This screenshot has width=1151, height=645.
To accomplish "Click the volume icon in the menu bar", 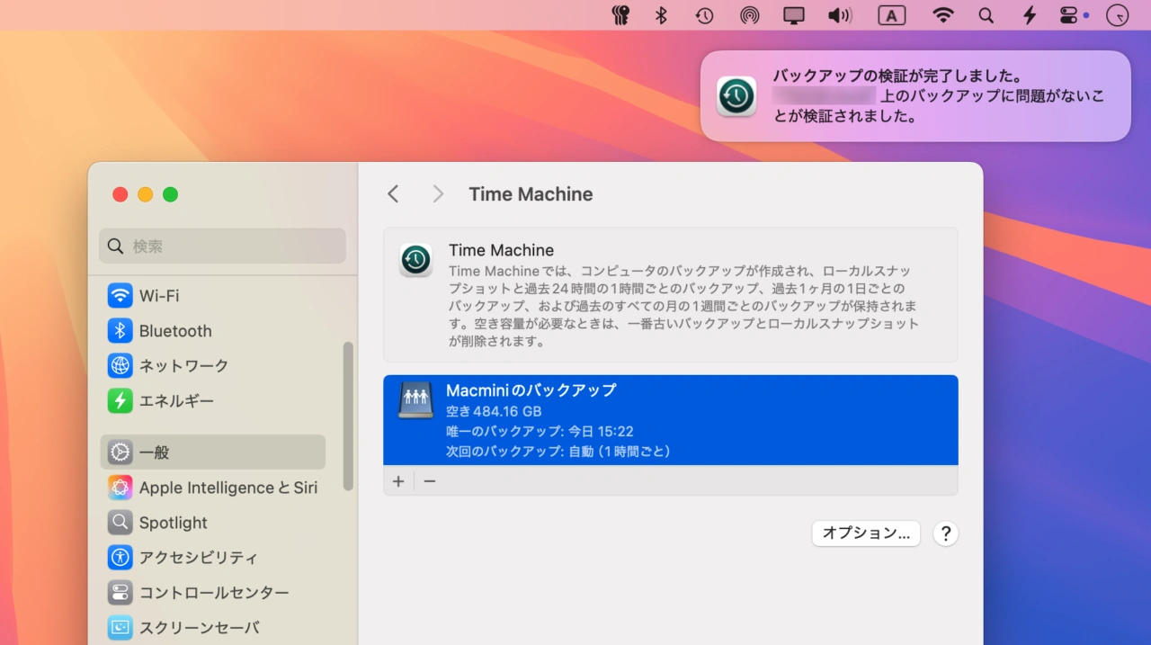I will (840, 14).
